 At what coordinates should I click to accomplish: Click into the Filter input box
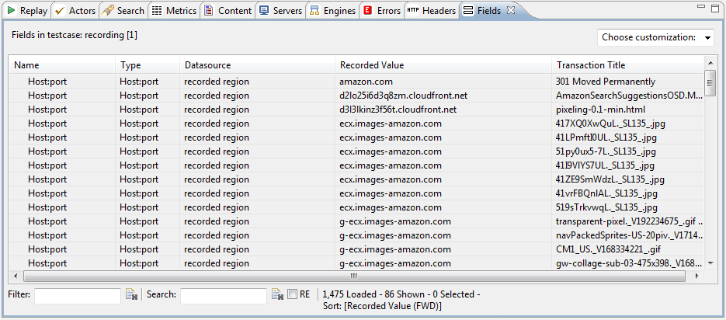(78, 296)
